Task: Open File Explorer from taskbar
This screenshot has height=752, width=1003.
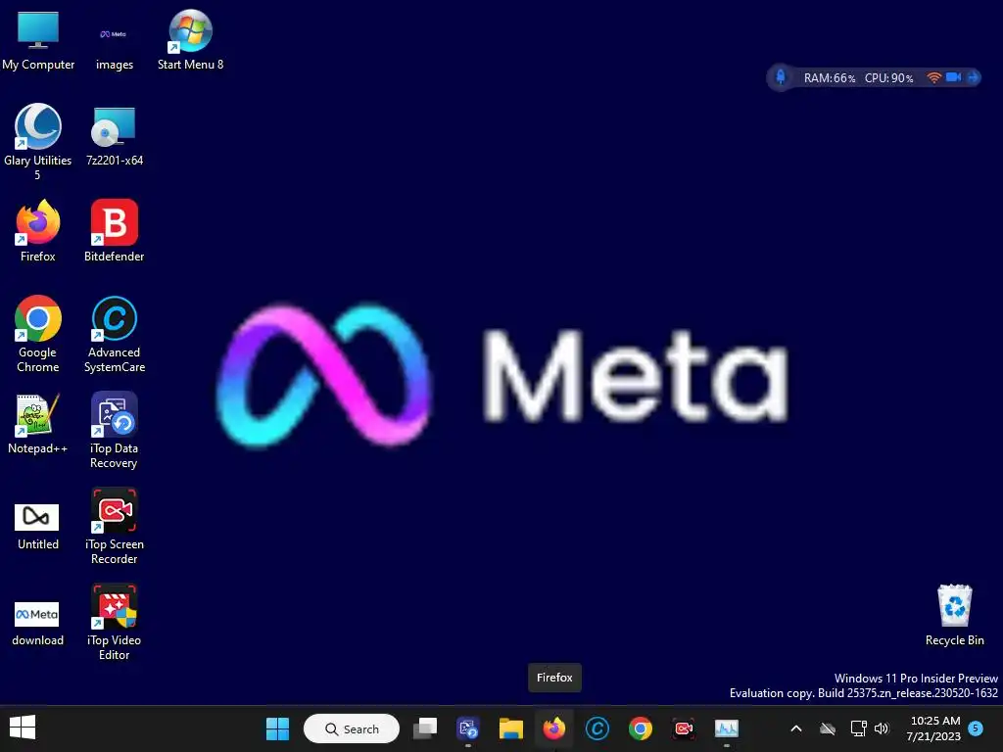Action: pos(511,728)
